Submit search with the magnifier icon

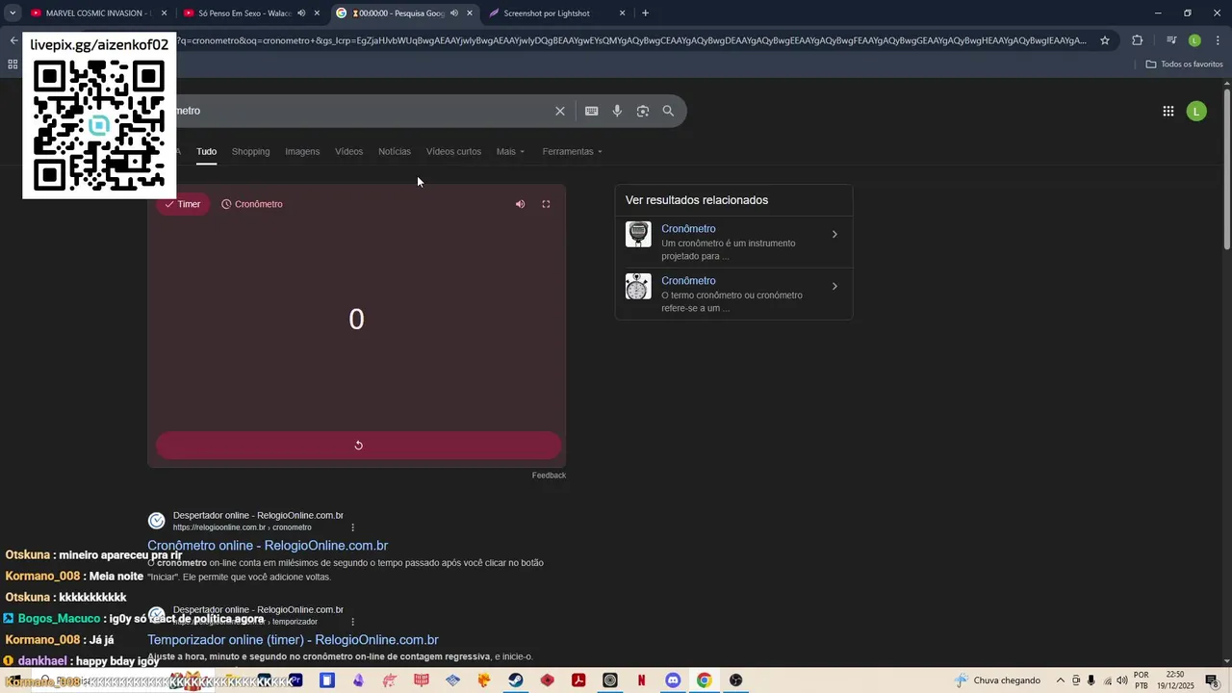click(668, 111)
